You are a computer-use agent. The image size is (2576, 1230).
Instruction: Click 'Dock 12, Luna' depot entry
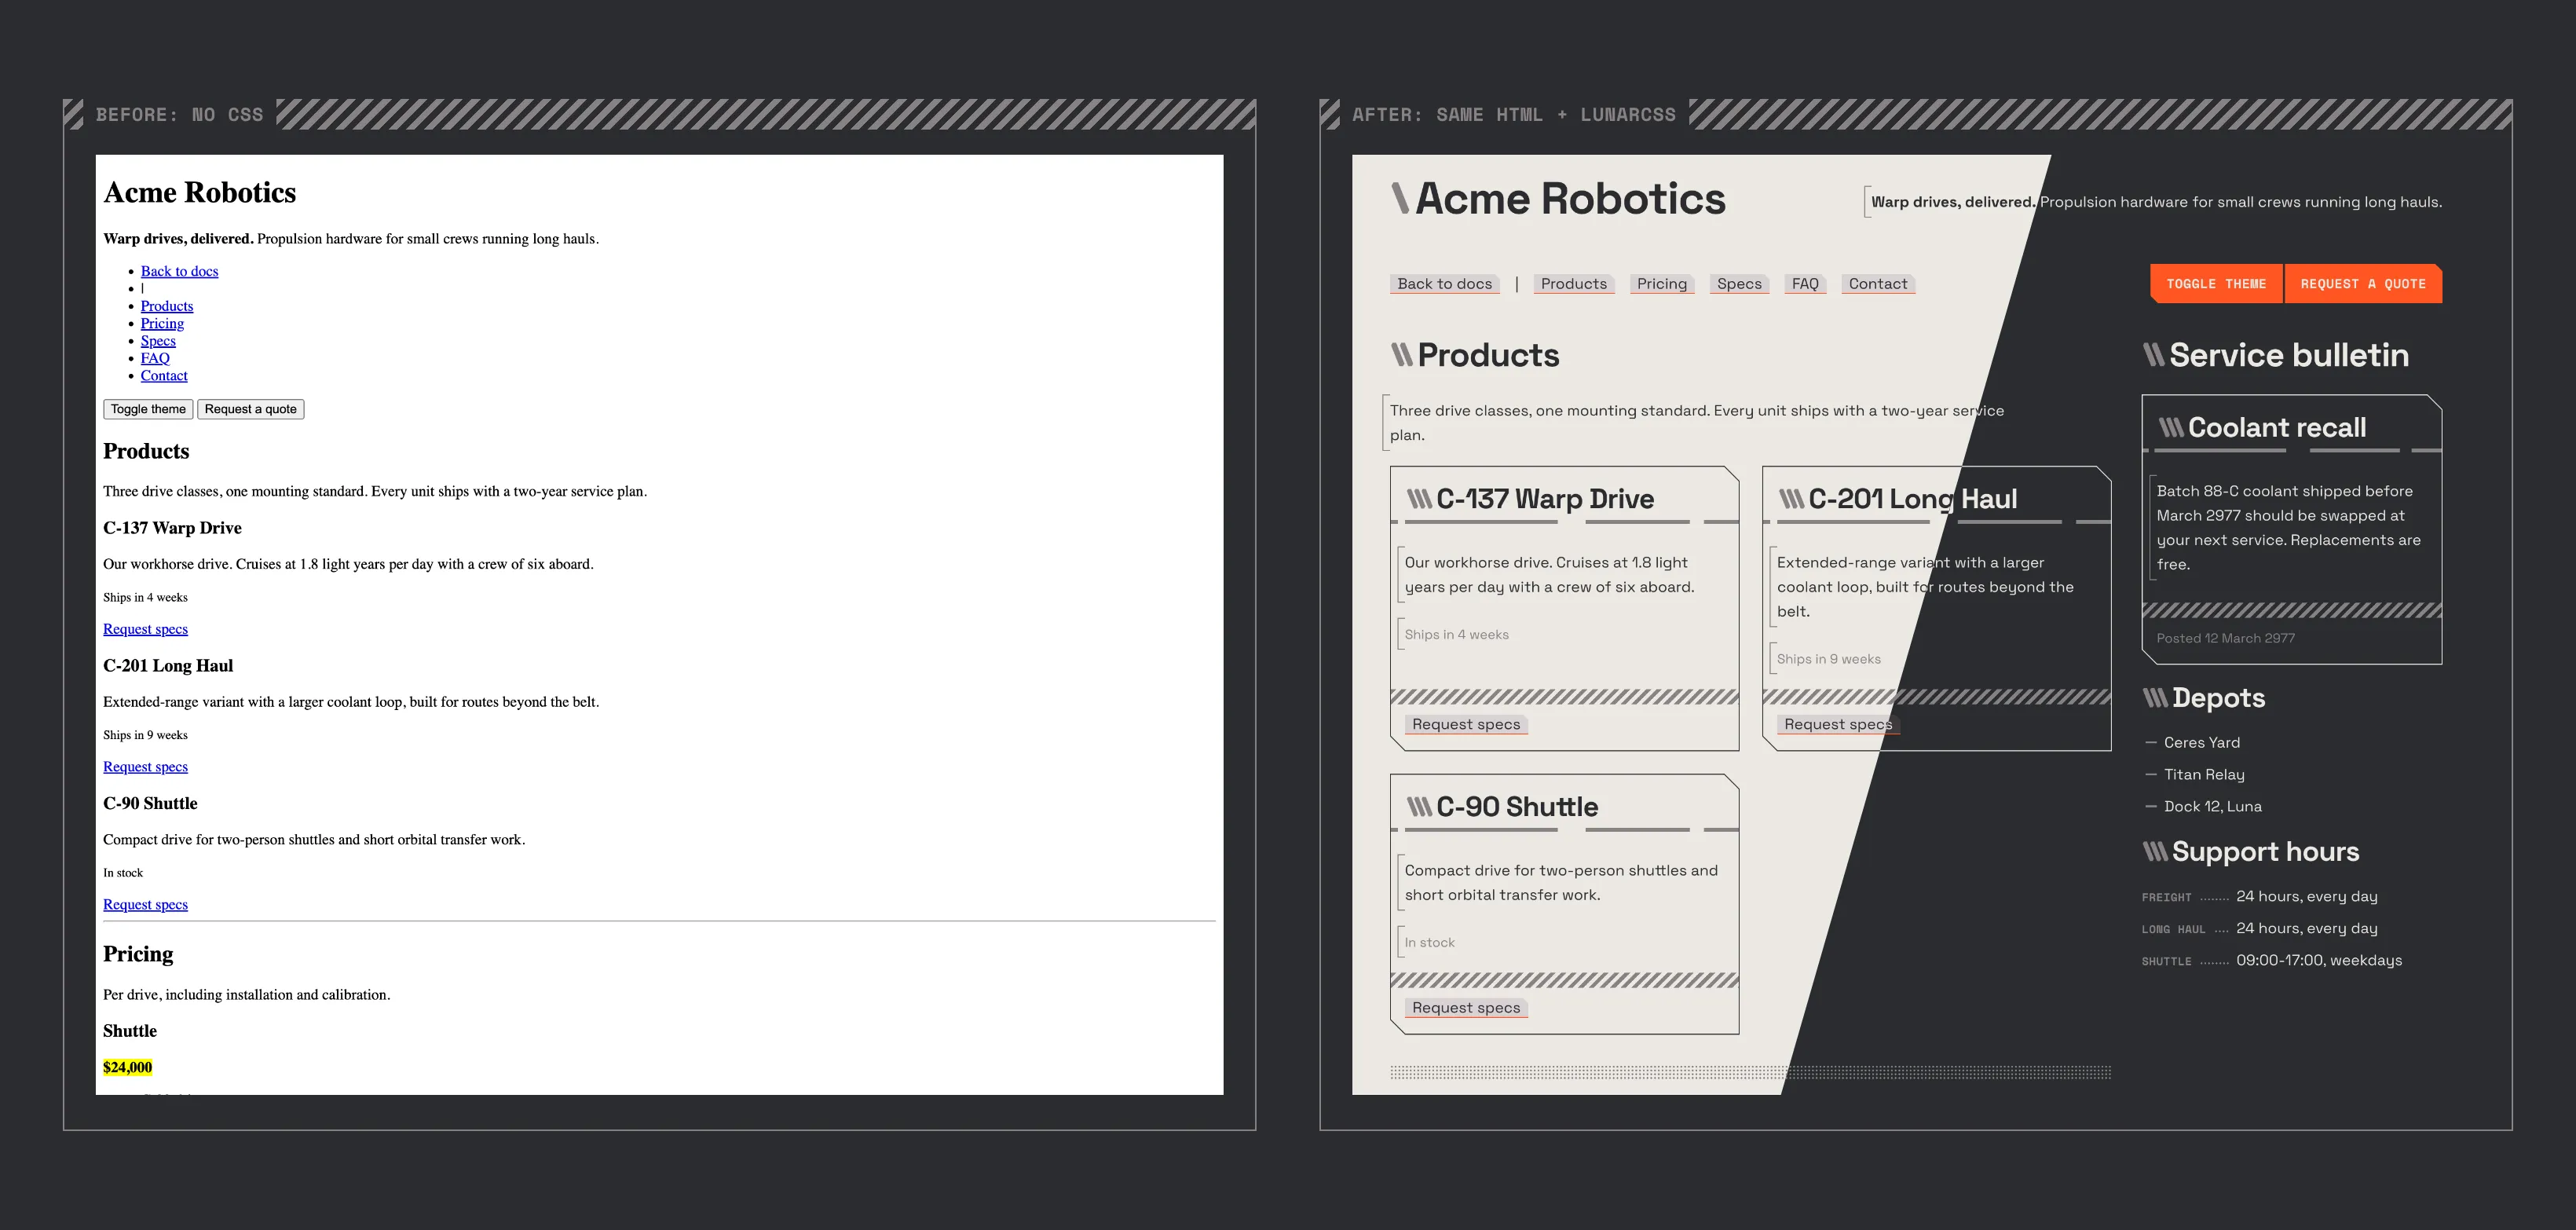2213,806
